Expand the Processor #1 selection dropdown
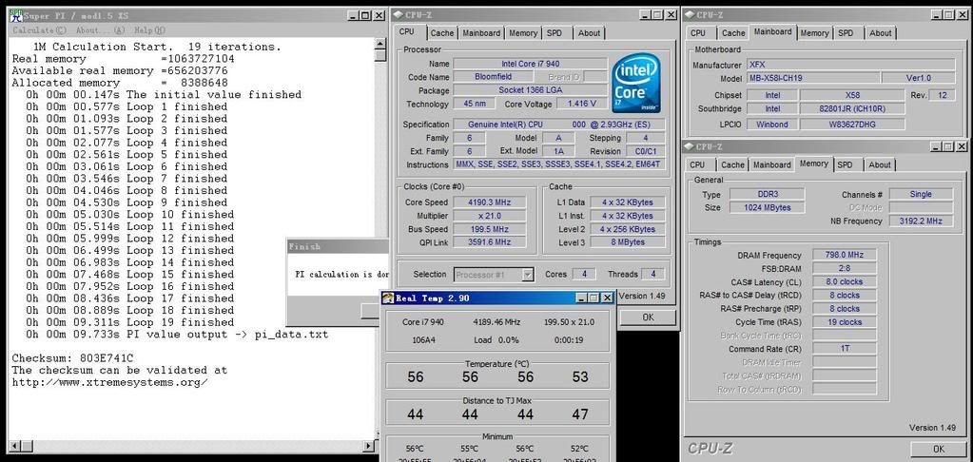 point(528,275)
